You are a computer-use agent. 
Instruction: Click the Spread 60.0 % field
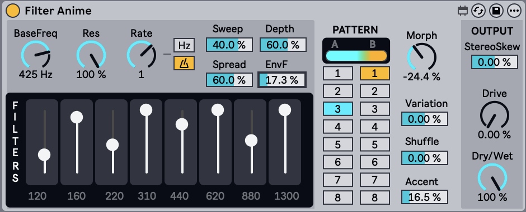pyautogui.click(x=229, y=80)
